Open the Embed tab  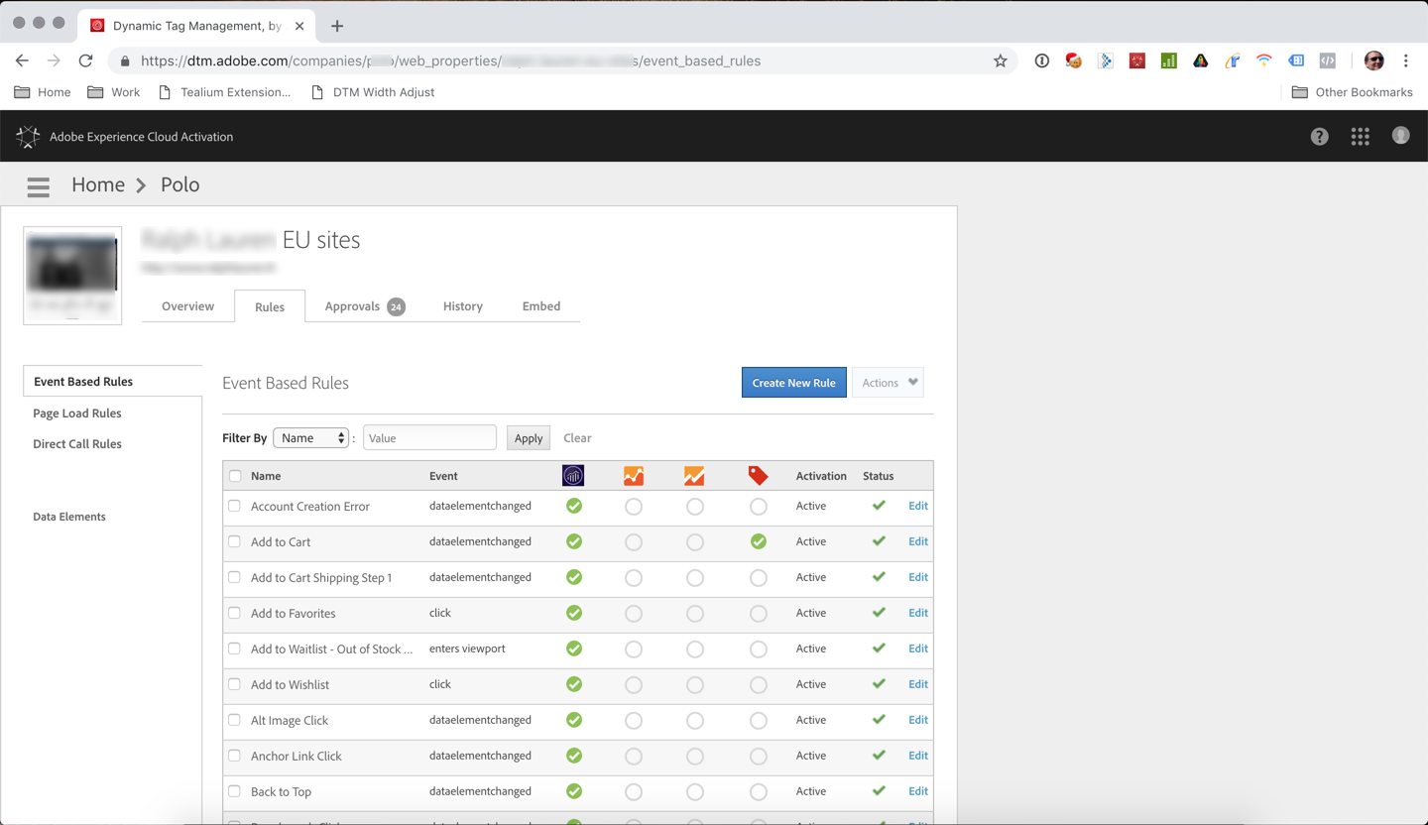point(541,306)
